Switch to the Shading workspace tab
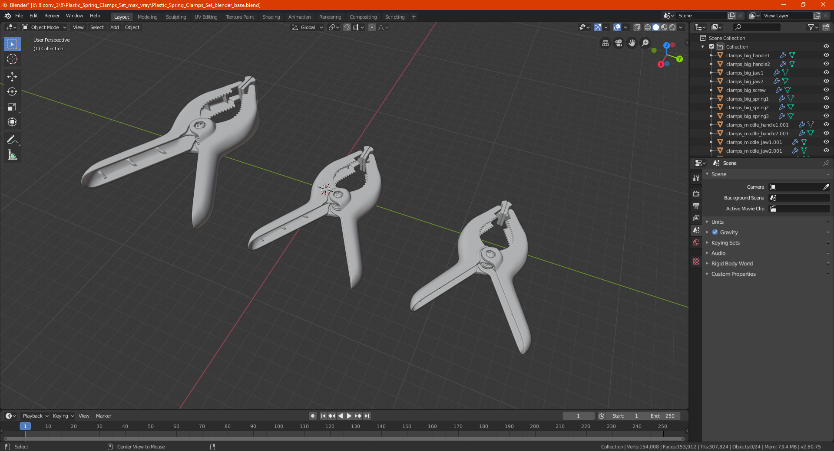834x451 pixels. coord(271,17)
